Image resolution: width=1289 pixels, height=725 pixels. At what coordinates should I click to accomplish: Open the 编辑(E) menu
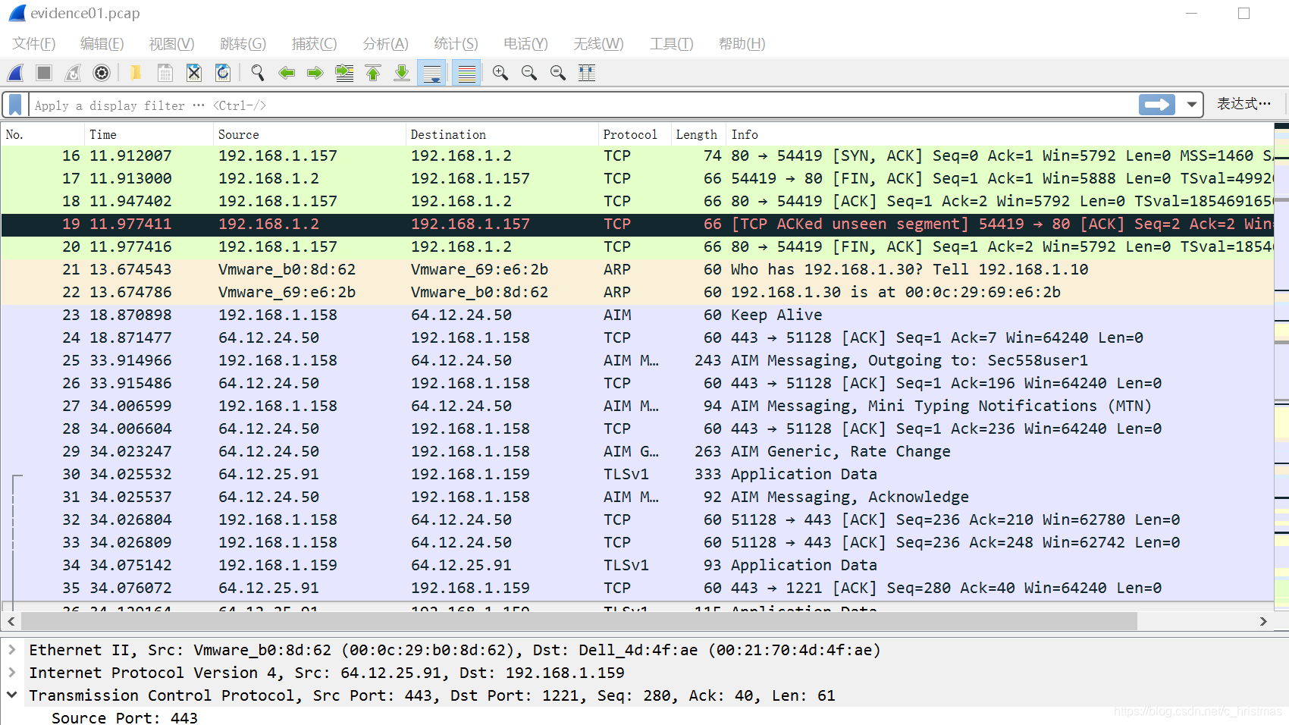[x=102, y=44]
